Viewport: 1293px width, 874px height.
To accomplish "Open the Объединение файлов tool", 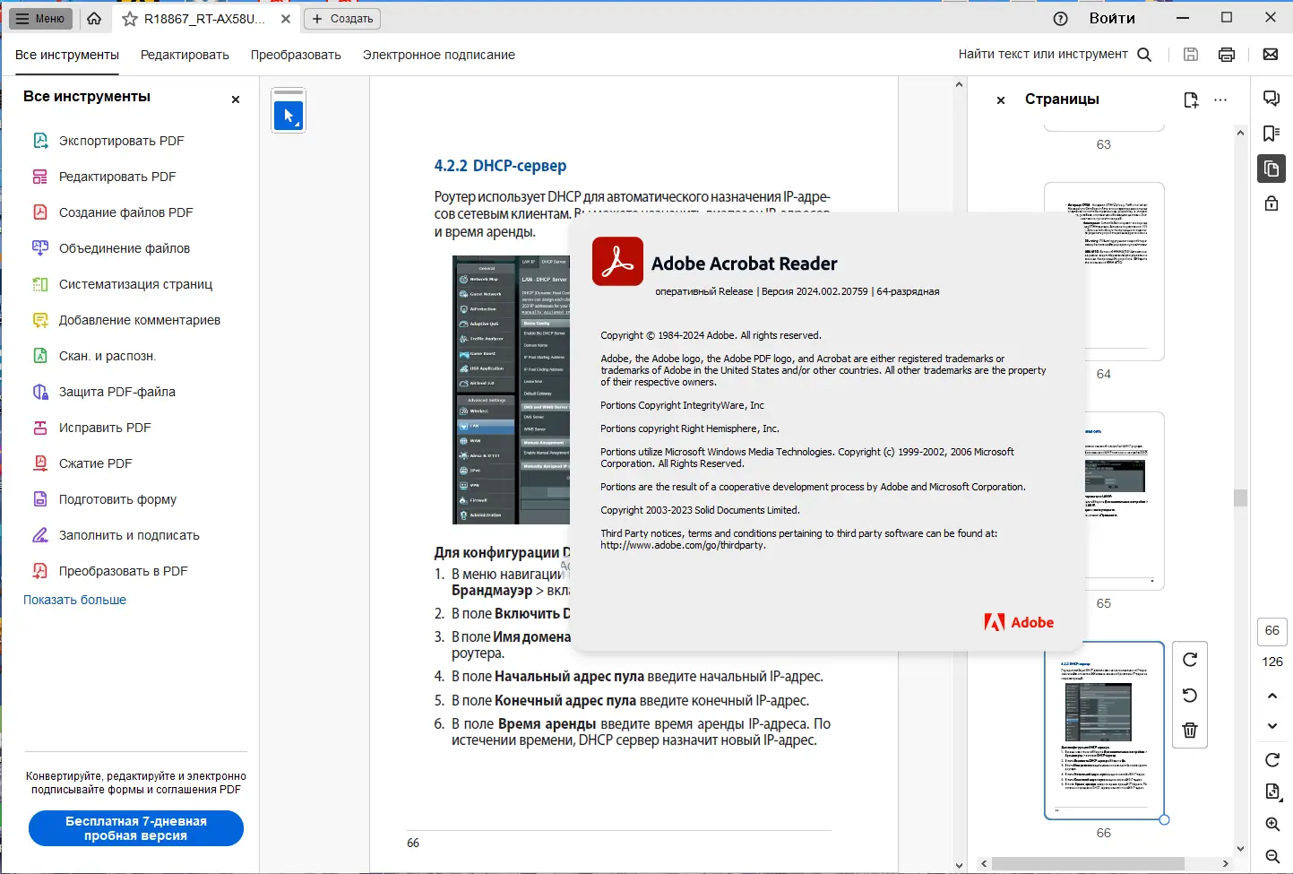I will 125,248.
